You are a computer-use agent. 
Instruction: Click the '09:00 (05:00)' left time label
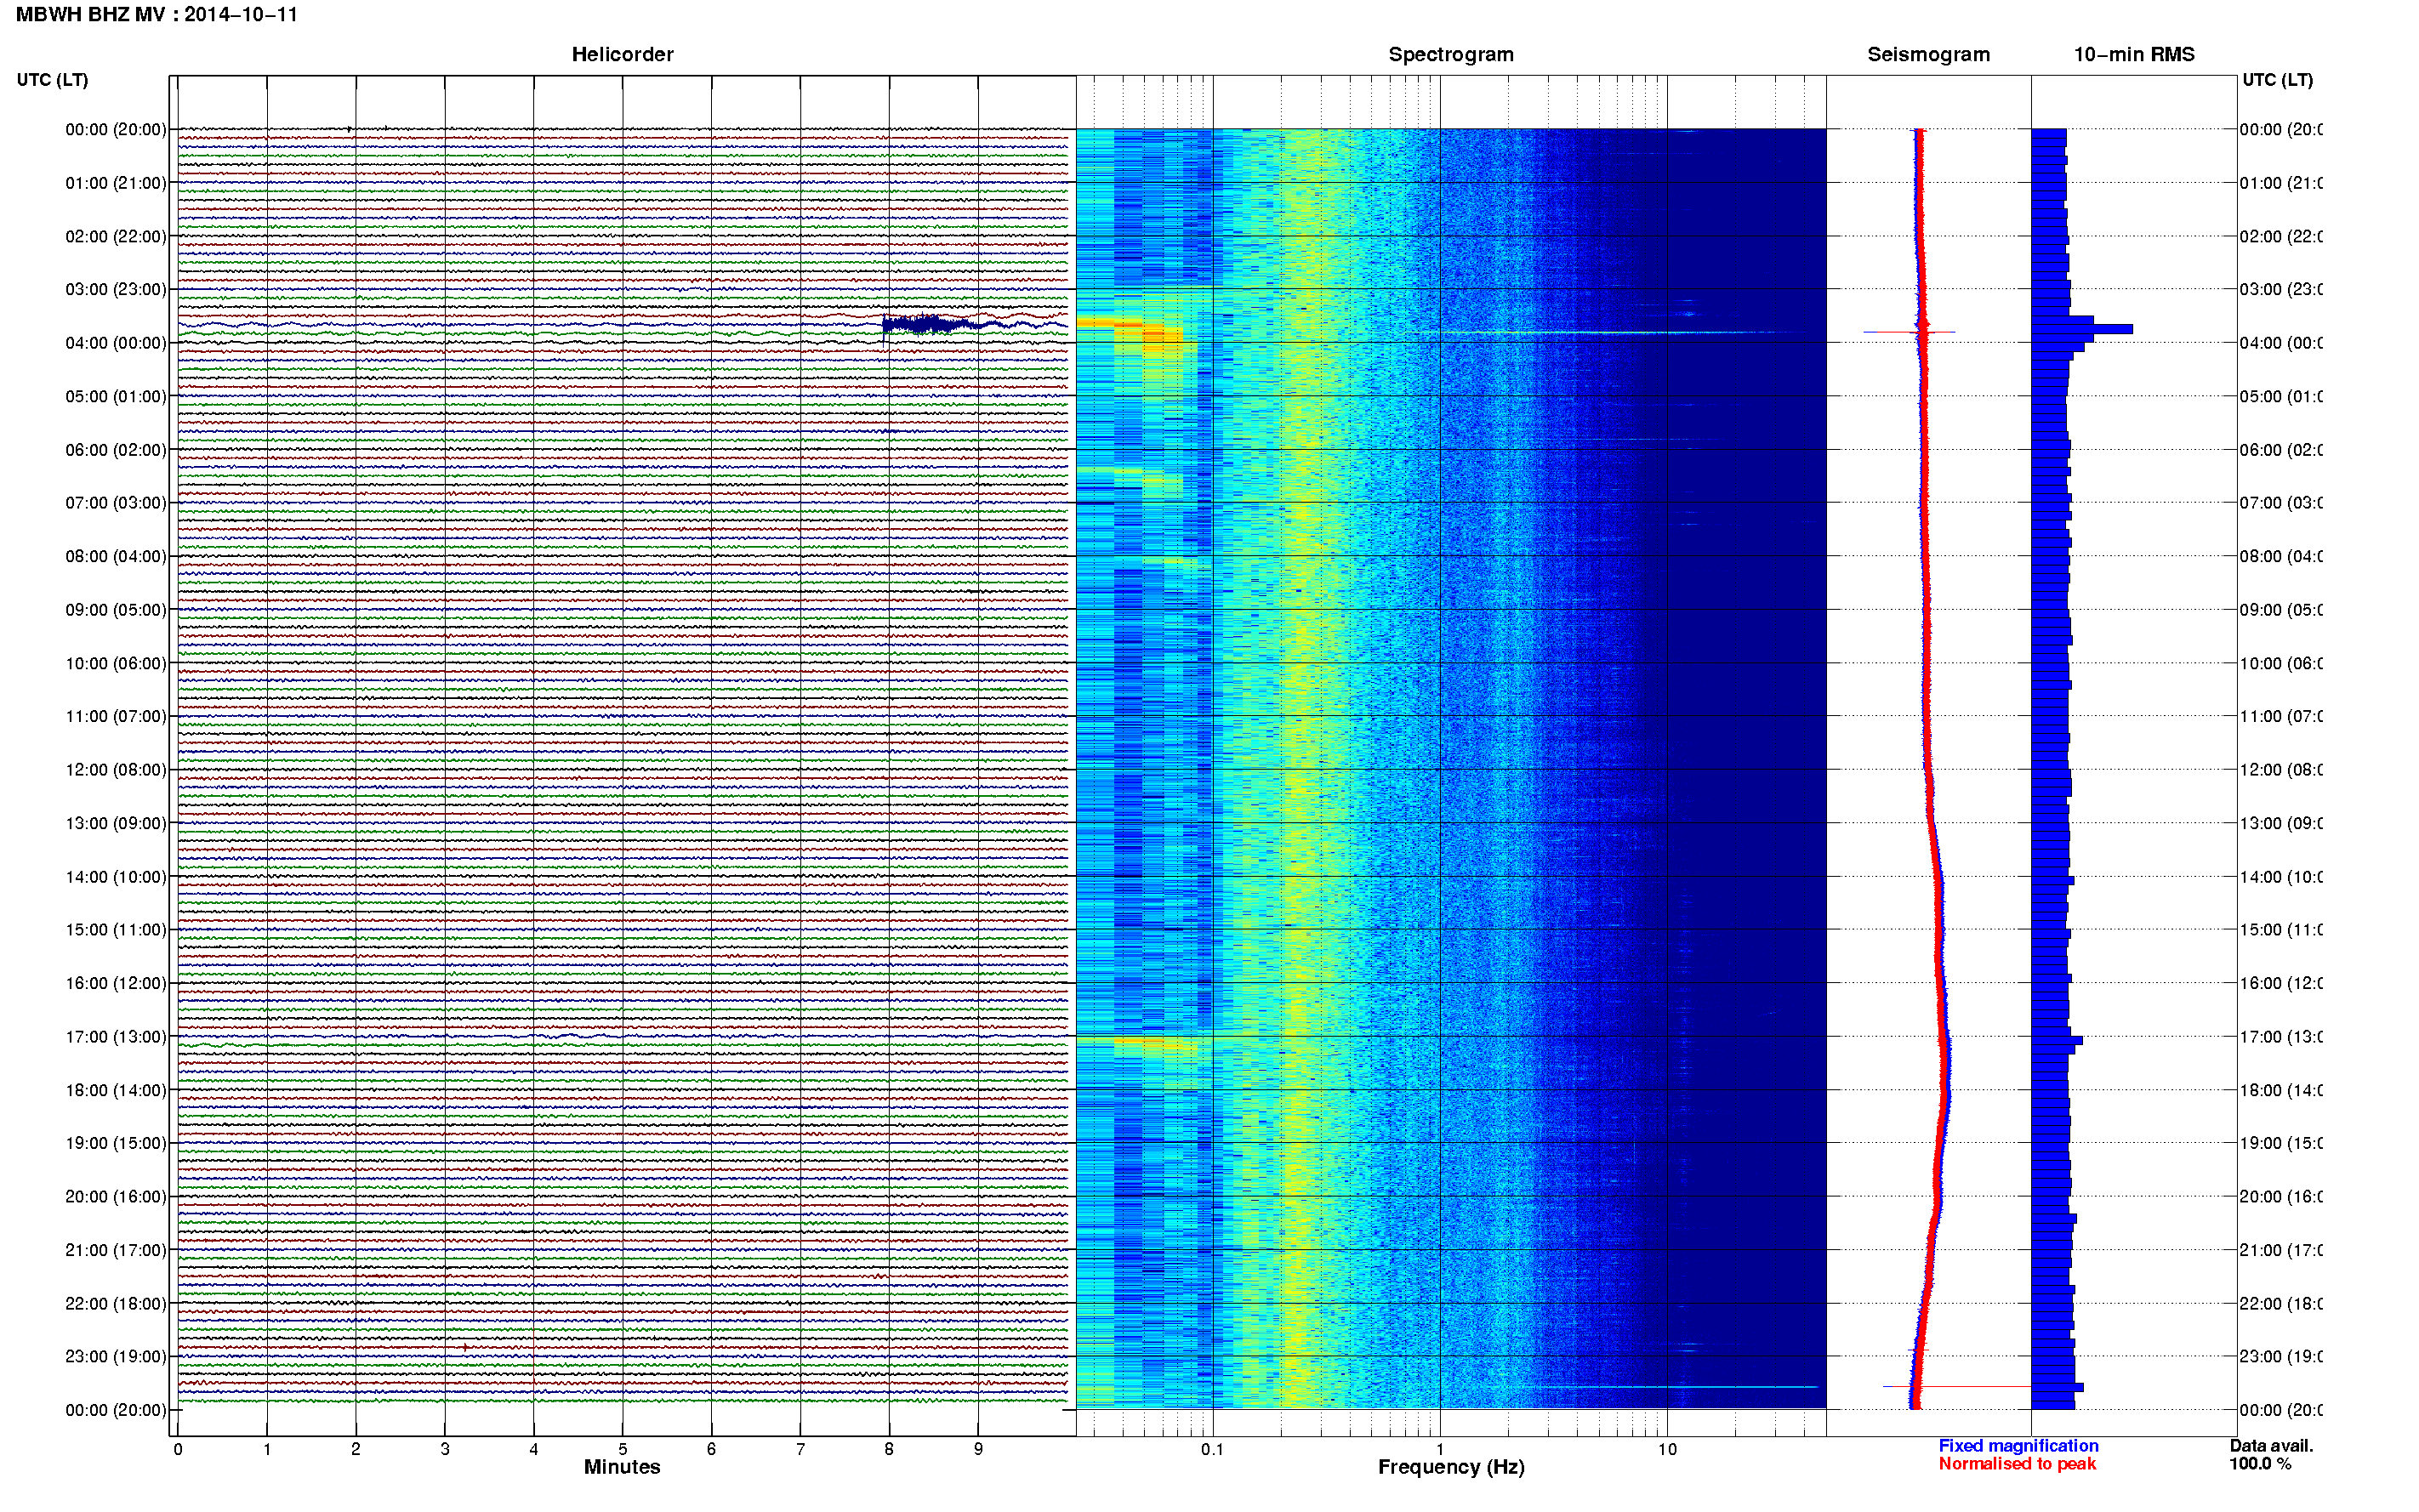point(116,610)
